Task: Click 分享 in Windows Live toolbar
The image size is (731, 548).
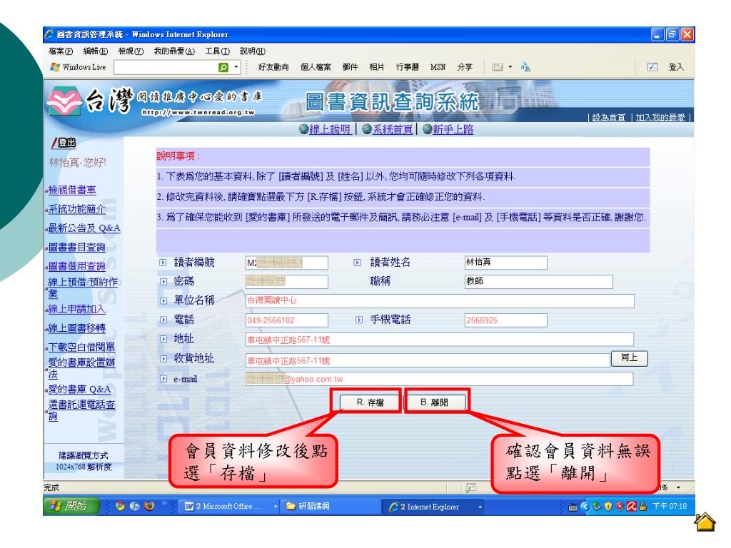Action: point(465,67)
